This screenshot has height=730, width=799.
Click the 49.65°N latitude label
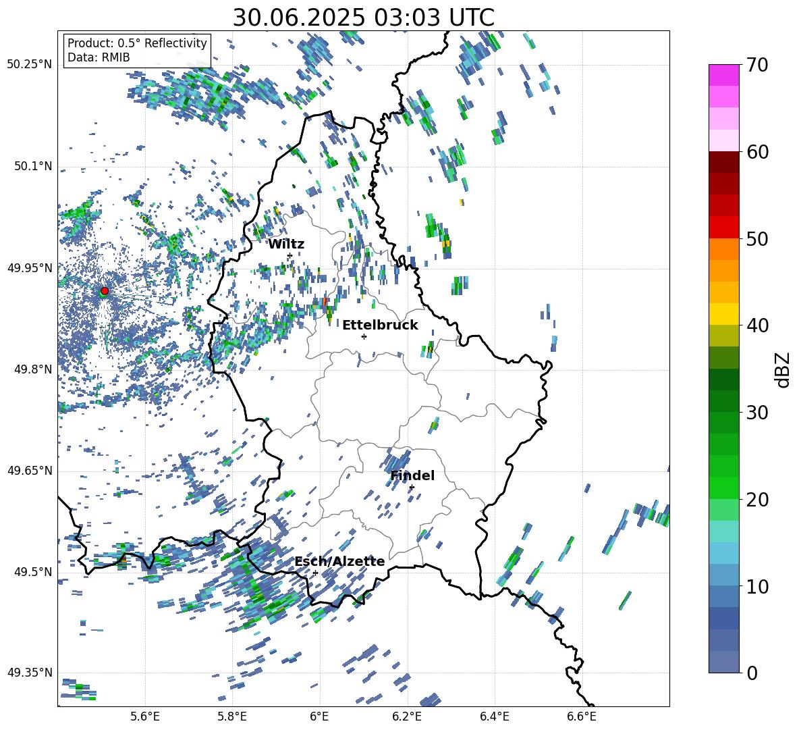pos(29,471)
